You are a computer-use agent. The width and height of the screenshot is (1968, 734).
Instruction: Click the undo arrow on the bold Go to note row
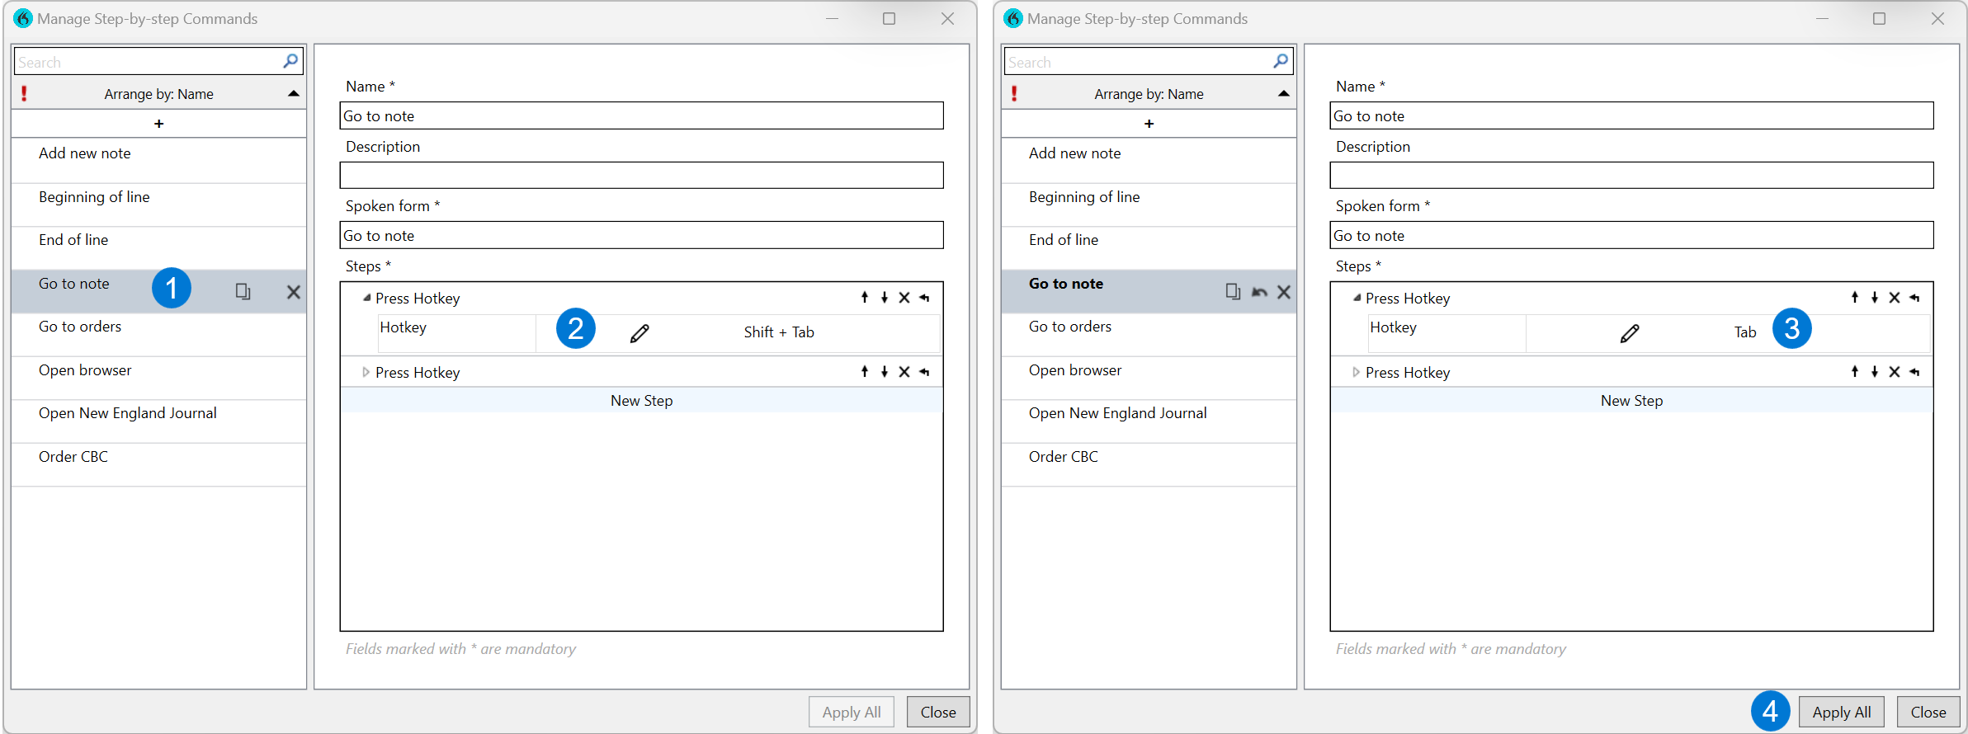1259,292
